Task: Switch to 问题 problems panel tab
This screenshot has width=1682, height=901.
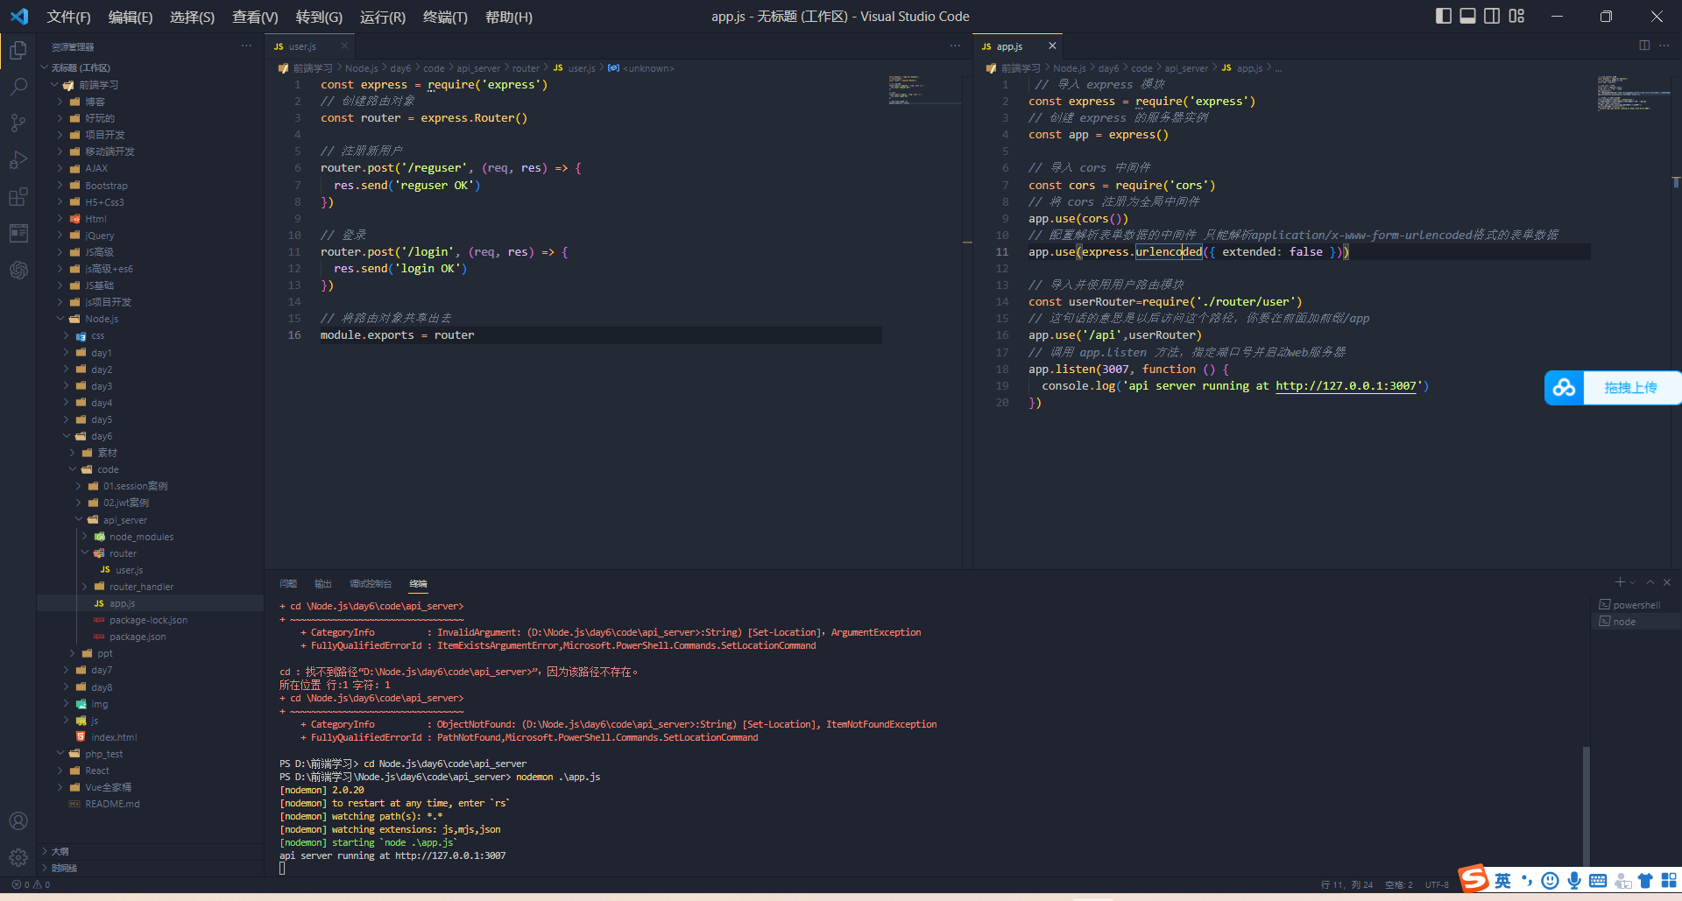Action: coord(288,583)
